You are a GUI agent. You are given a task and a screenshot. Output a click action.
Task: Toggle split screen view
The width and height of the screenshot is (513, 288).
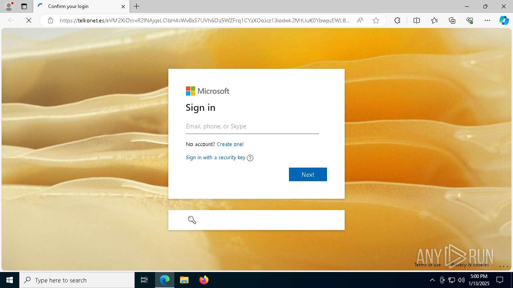[x=416, y=20]
